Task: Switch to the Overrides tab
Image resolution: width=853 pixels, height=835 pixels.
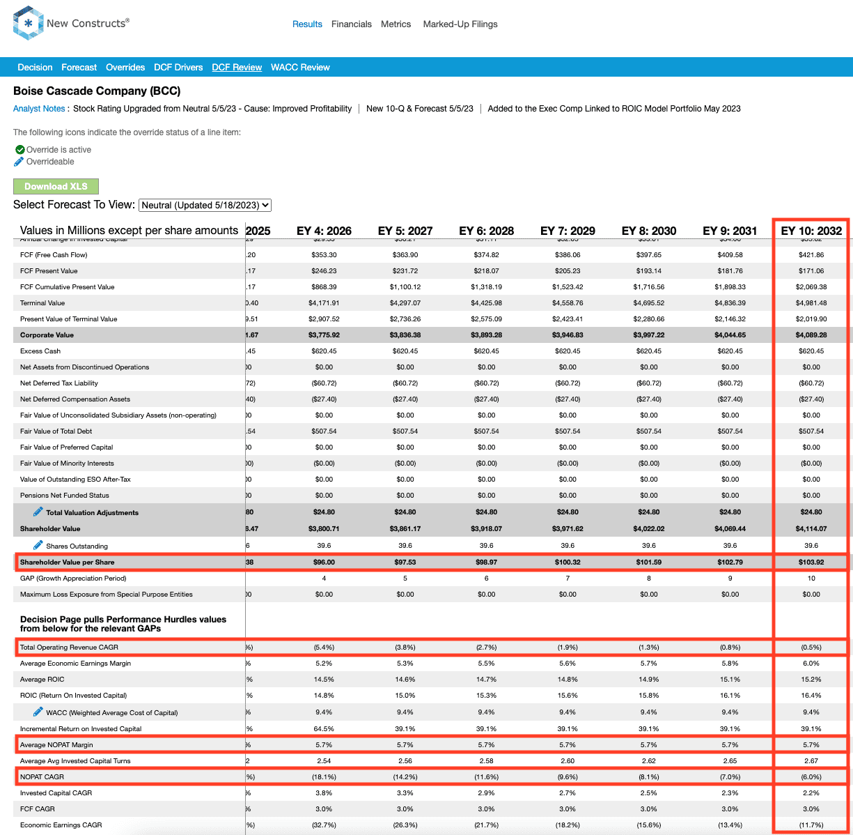Action: click(x=125, y=68)
